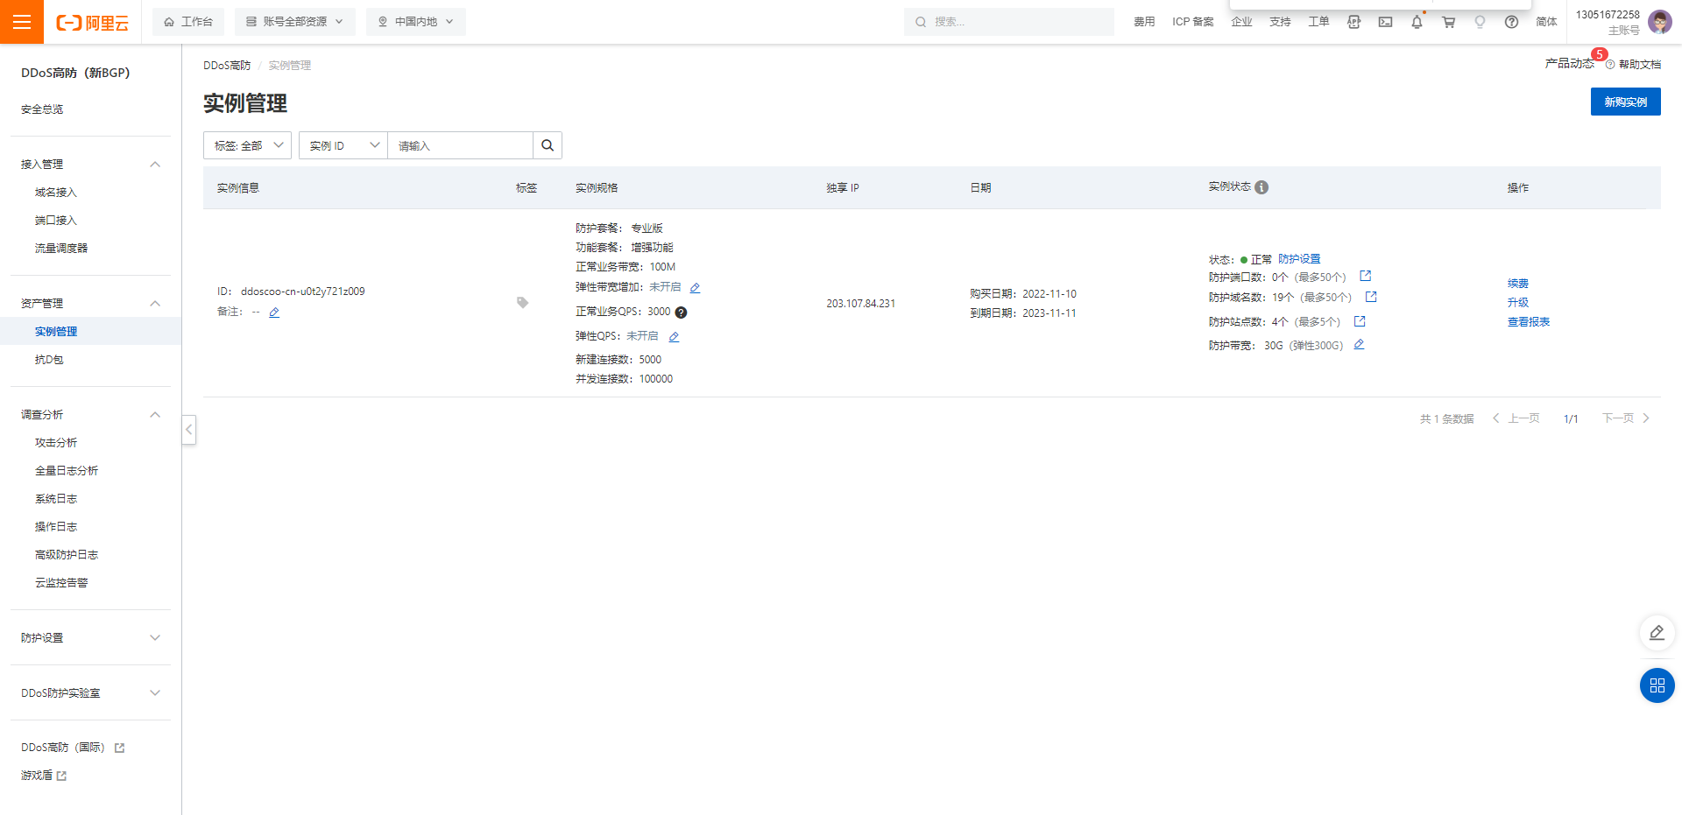Image resolution: width=1682 pixels, height=815 pixels.
Task: Click the user avatar picture
Action: pos(1659,22)
